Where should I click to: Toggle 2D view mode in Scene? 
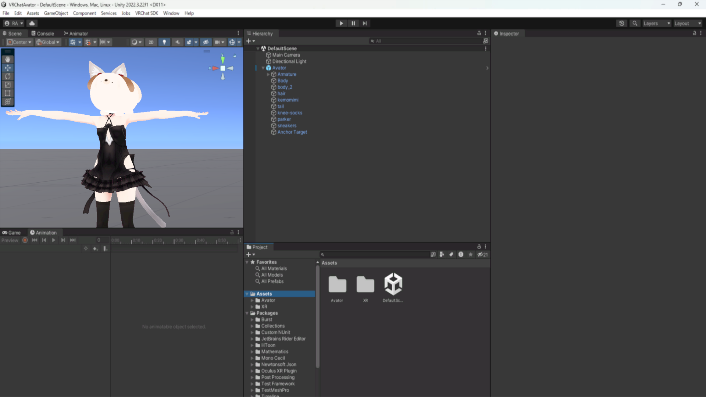pyautogui.click(x=151, y=42)
